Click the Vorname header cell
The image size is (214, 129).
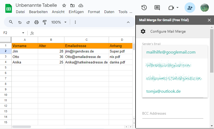[x=25, y=46]
